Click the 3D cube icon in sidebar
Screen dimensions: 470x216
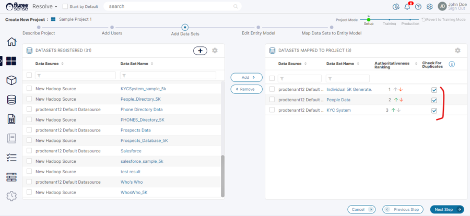point(11,80)
